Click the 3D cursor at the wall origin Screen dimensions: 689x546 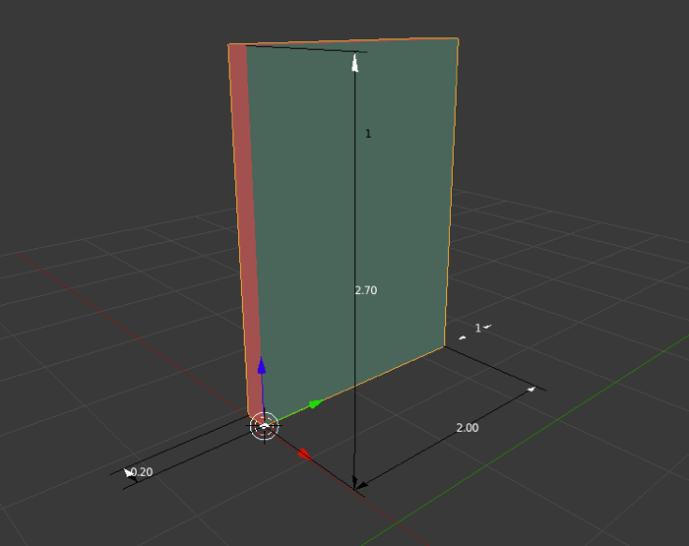264,426
